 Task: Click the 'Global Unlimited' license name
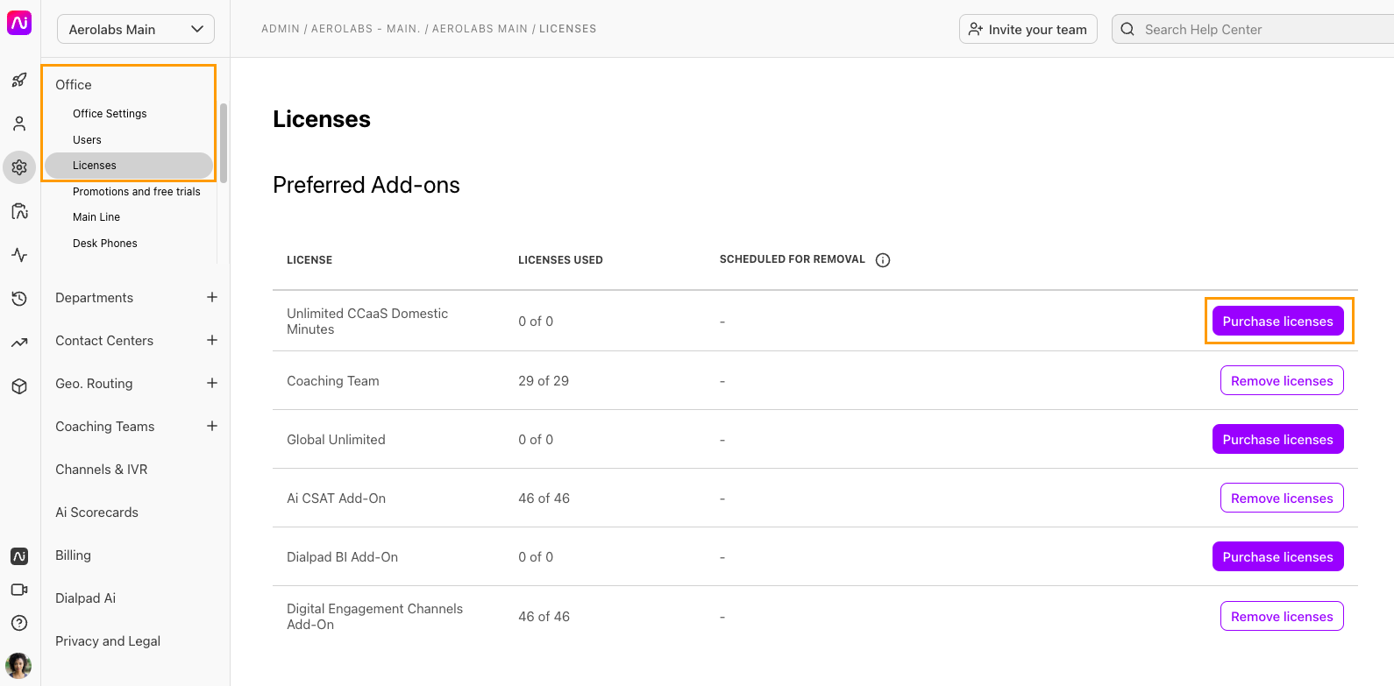pos(336,440)
